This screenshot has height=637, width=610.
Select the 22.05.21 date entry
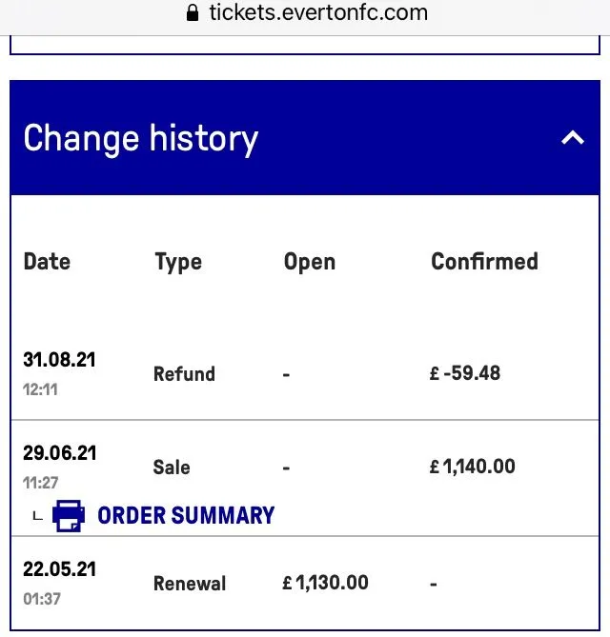[x=59, y=569]
